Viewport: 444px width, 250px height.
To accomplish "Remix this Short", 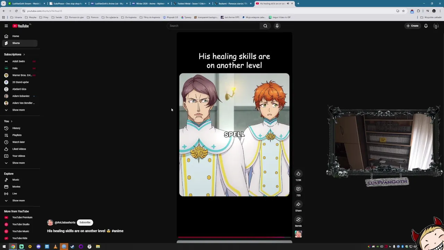I will pos(298,219).
